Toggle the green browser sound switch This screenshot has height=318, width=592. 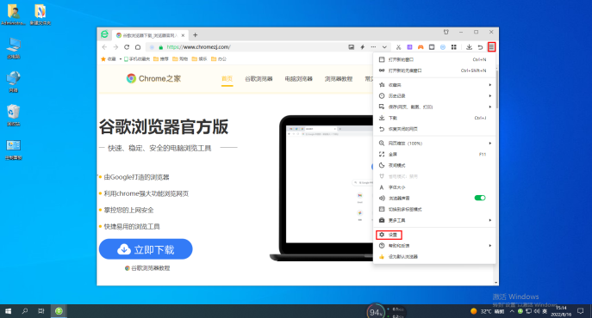point(480,198)
